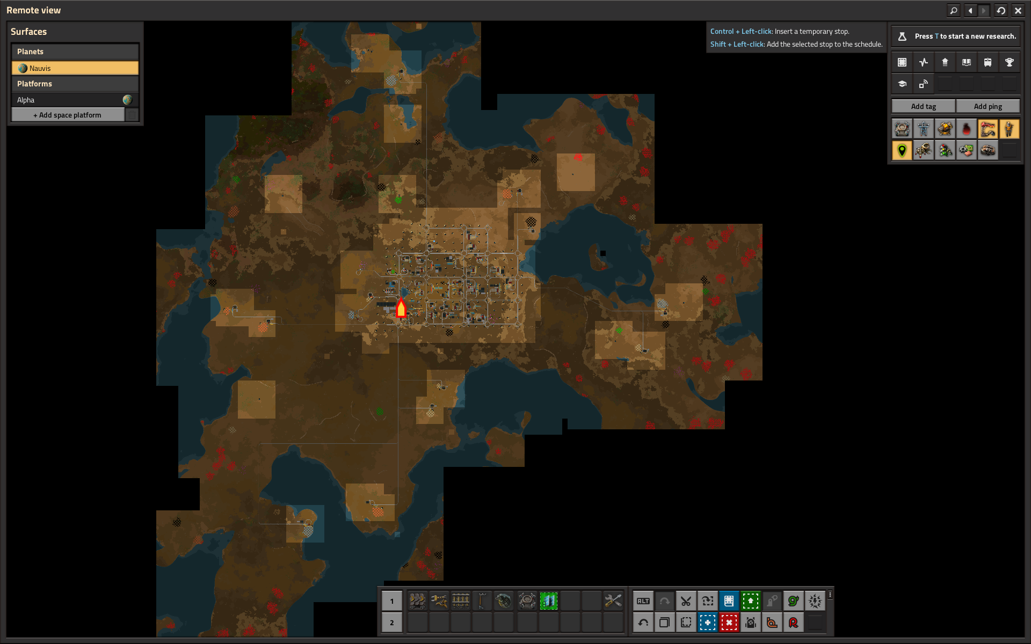
Task: Click the undo arrow shortcut
Action: [x=643, y=623]
